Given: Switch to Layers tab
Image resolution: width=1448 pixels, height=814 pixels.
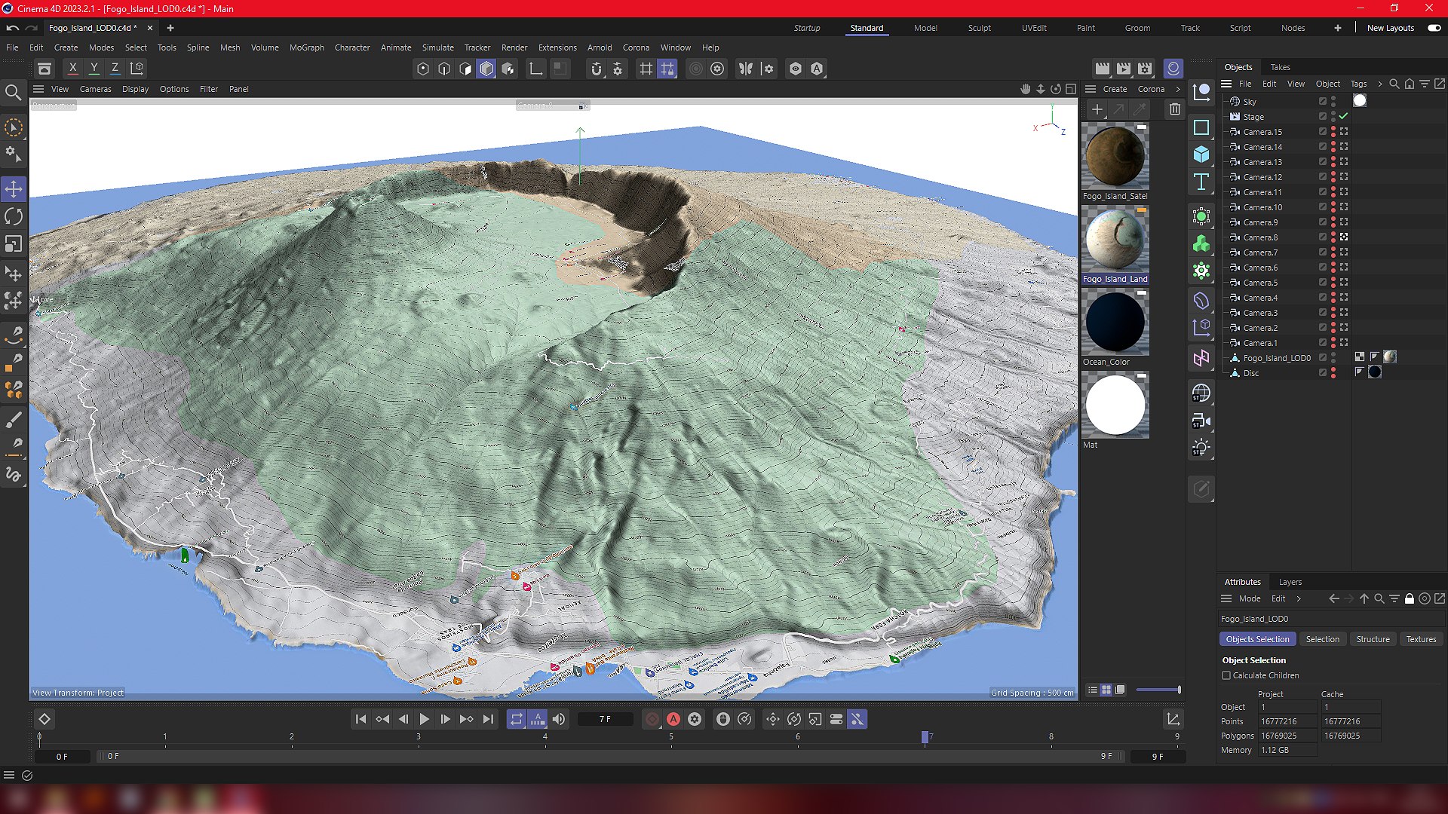Looking at the screenshot, I should (x=1290, y=582).
